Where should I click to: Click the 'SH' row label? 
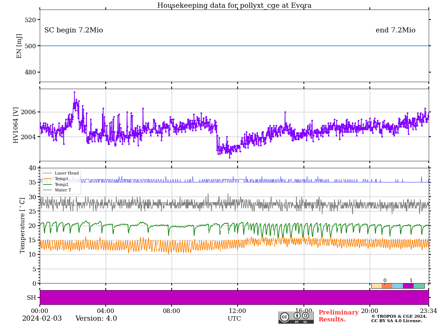pyautogui.click(x=32, y=297)
